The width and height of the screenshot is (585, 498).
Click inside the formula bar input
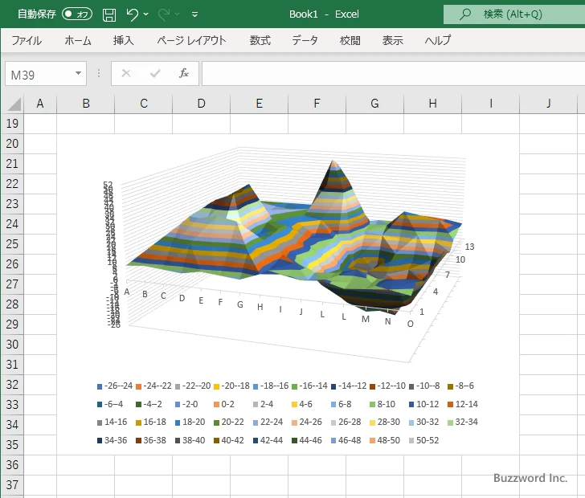(x=393, y=74)
